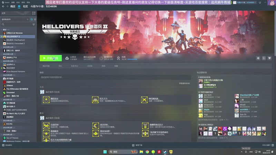
Task: Open game settings gear icon
Action: [x=258, y=58]
